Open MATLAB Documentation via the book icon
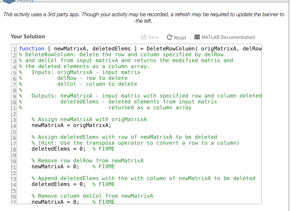 (197, 37)
